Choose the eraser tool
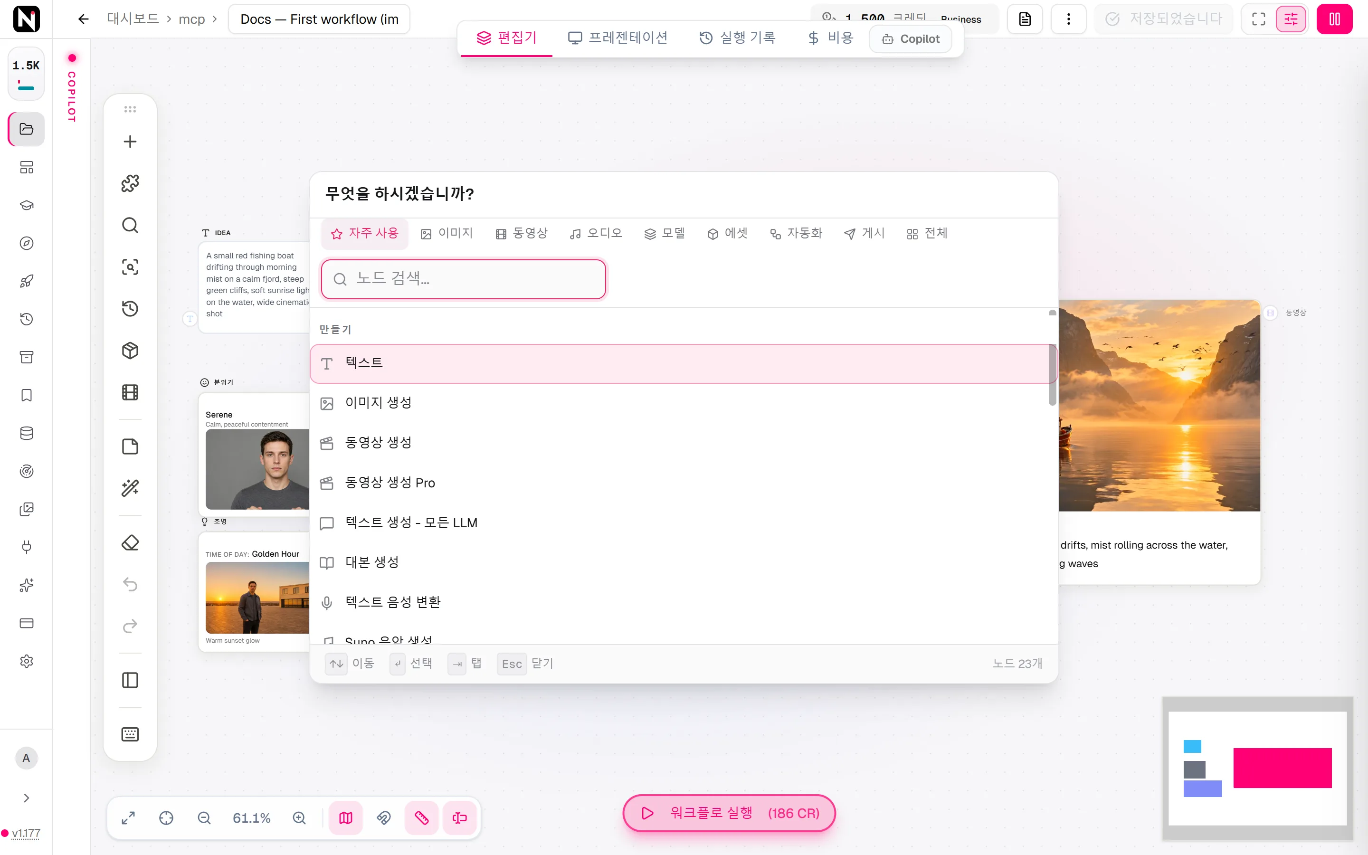The image size is (1368, 855). (x=130, y=543)
